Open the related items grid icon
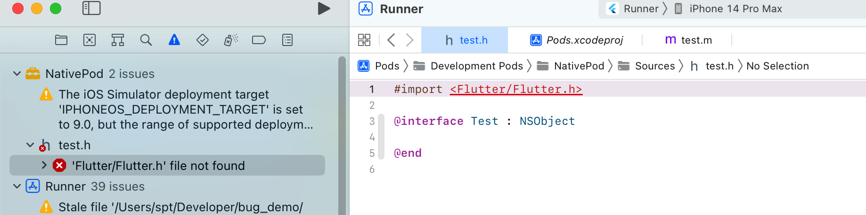Image resolution: width=866 pixels, height=215 pixels. point(364,40)
